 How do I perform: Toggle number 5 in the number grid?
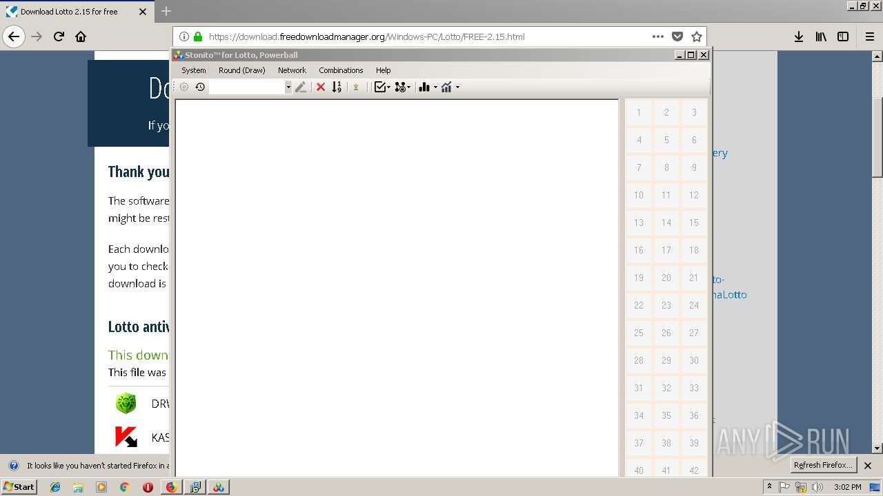(x=666, y=140)
